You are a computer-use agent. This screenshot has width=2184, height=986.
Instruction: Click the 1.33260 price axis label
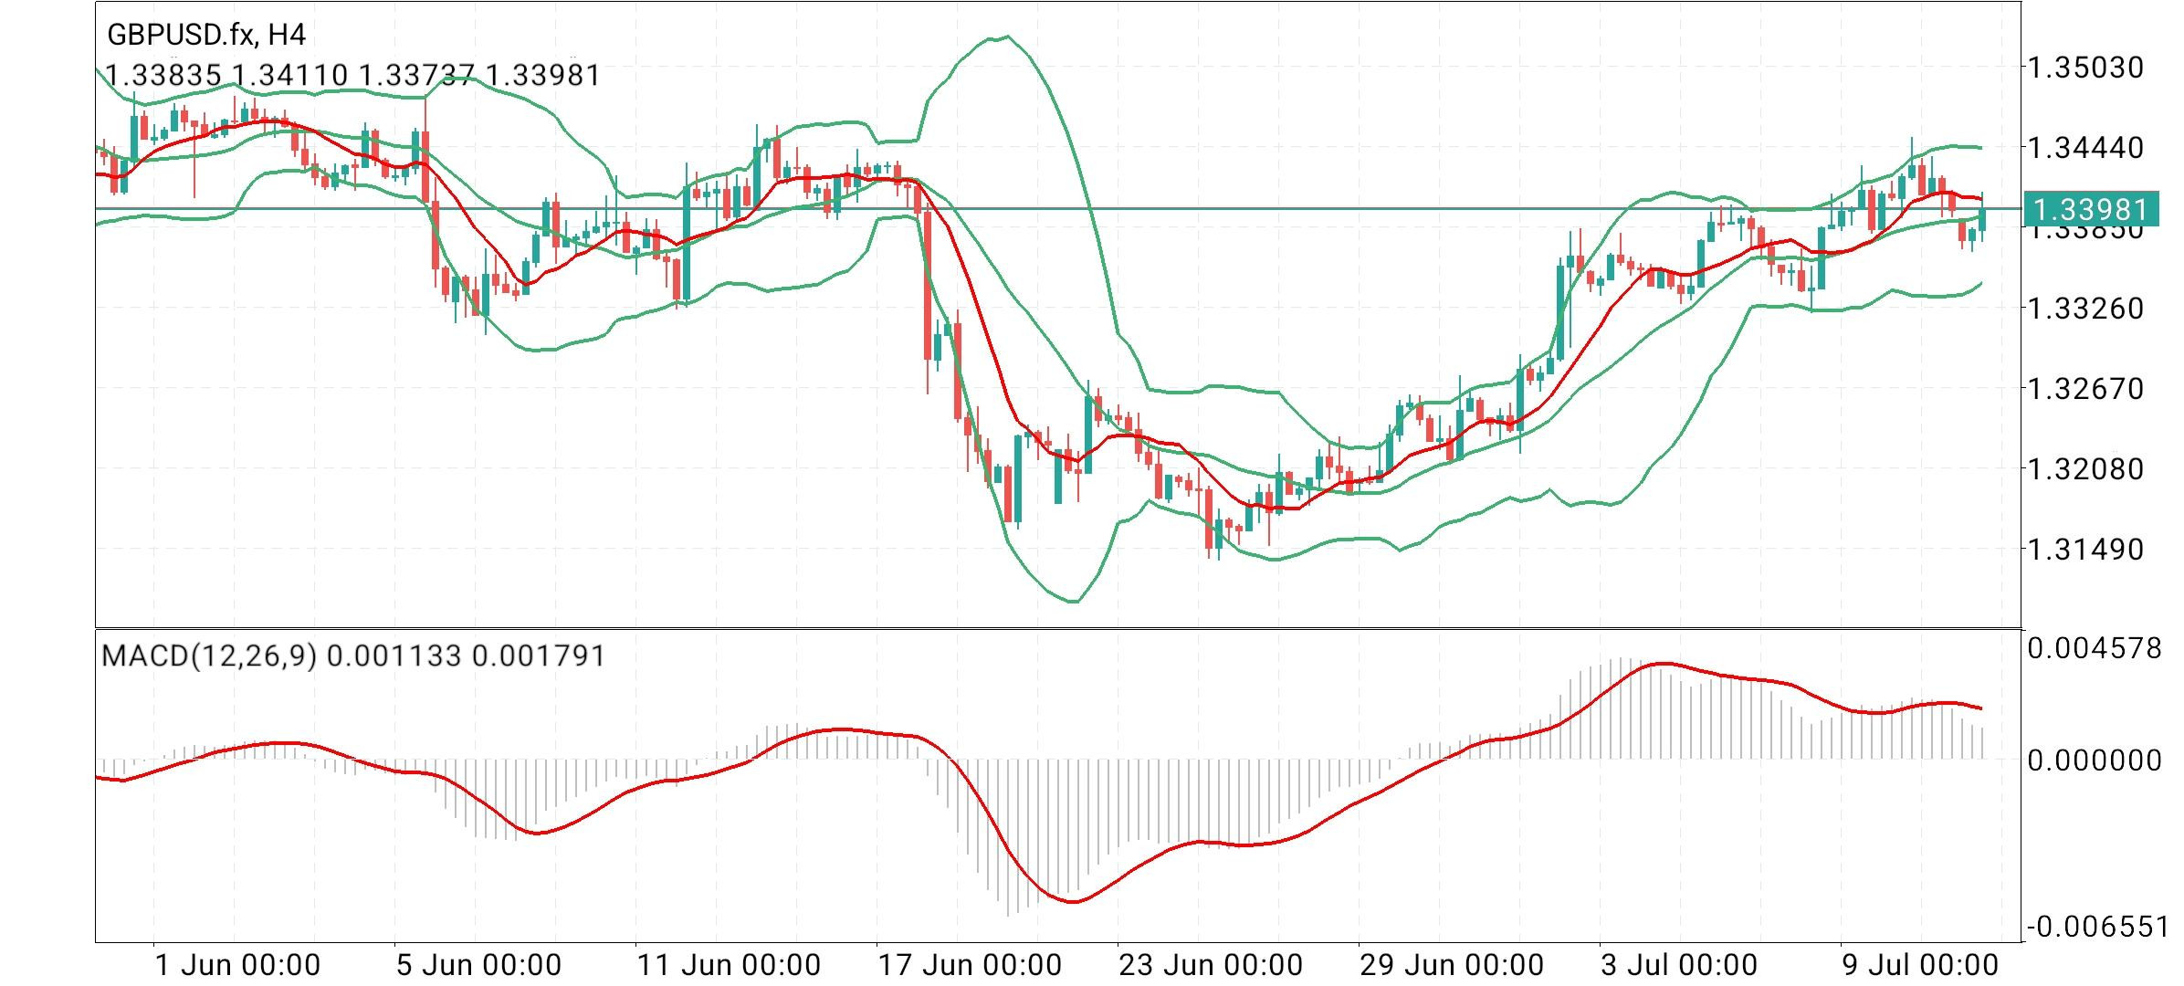pos(2086,308)
